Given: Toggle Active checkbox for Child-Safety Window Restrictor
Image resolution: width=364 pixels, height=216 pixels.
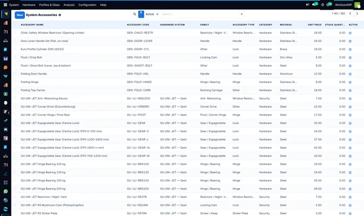Looking at the screenshot, I should tap(350, 33).
